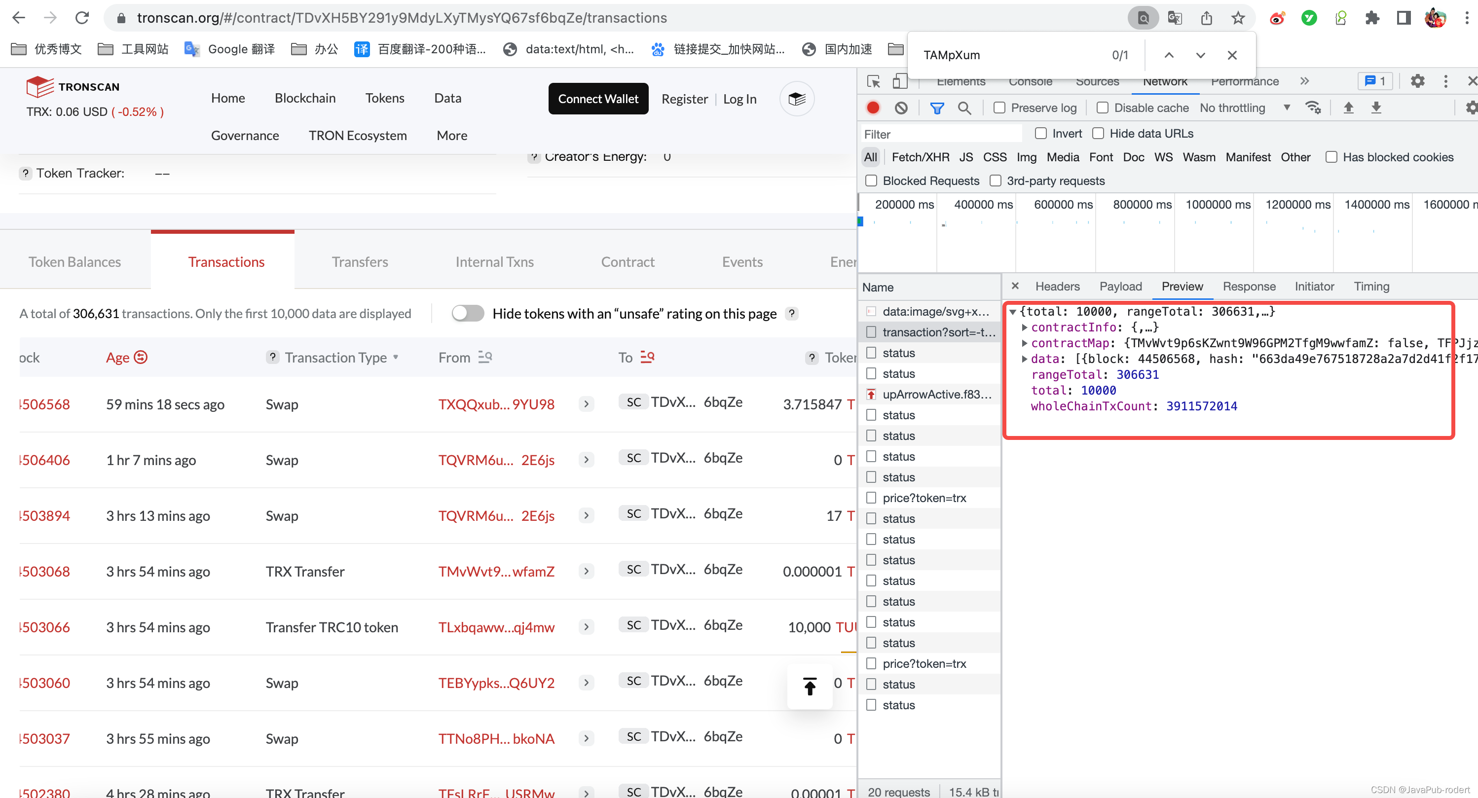This screenshot has height=798, width=1478.
Task: Expand the contractInfo JSON node
Action: click(x=1024, y=327)
